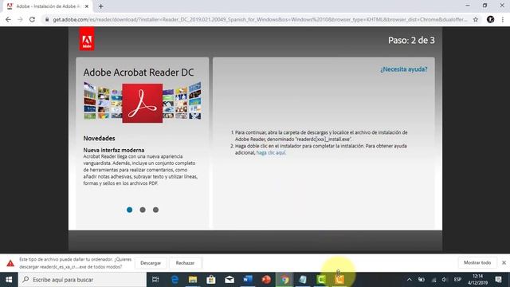Close the Adobe installation tab

[87, 6]
